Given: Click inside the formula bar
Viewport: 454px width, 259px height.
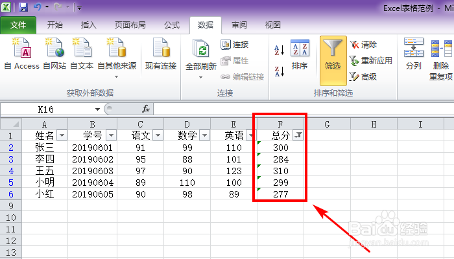Looking at the screenshot, I should (x=304, y=109).
